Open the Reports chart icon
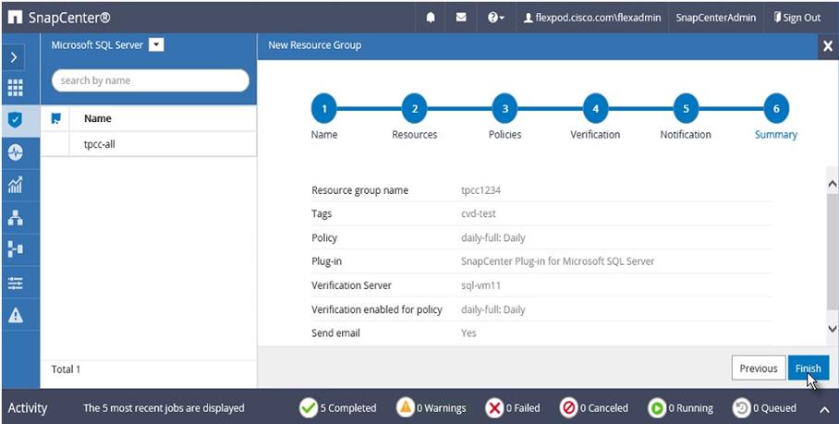 [16, 185]
